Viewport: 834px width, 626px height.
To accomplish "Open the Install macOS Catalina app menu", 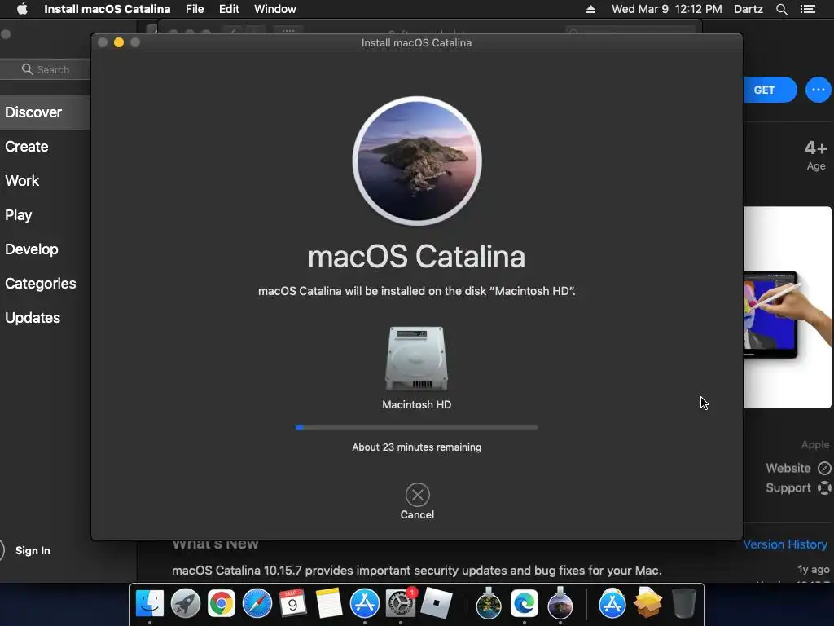I will click(107, 9).
